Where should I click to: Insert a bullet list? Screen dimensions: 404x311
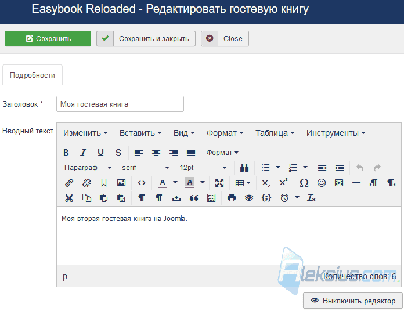coord(266,168)
